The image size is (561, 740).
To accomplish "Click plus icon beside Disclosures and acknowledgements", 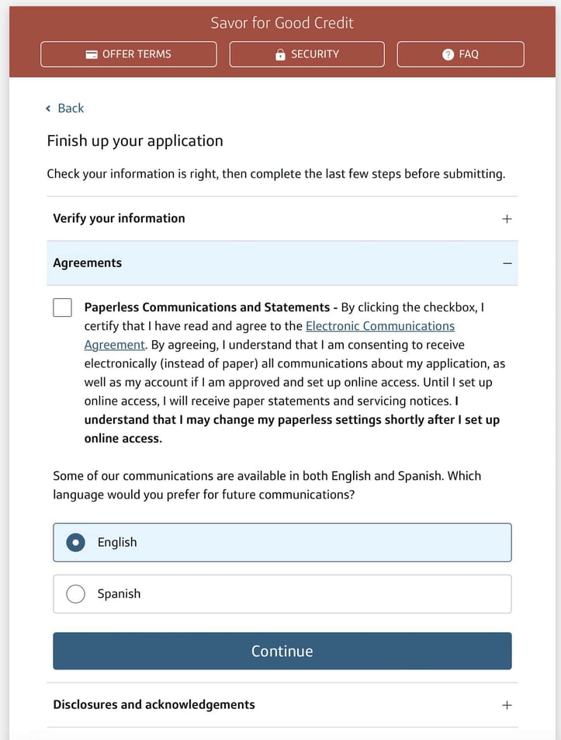I will pyautogui.click(x=507, y=704).
